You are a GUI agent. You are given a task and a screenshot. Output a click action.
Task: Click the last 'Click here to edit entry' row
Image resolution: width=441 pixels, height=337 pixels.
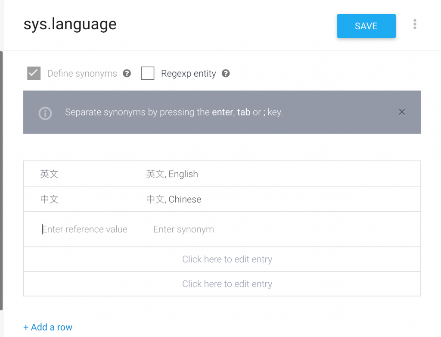click(x=227, y=284)
